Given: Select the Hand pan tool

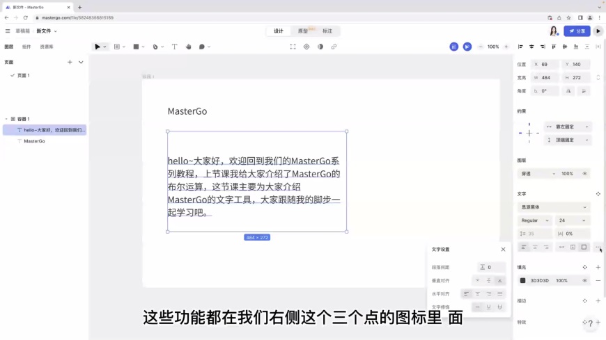Looking at the screenshot, I should tap(188, 47).
